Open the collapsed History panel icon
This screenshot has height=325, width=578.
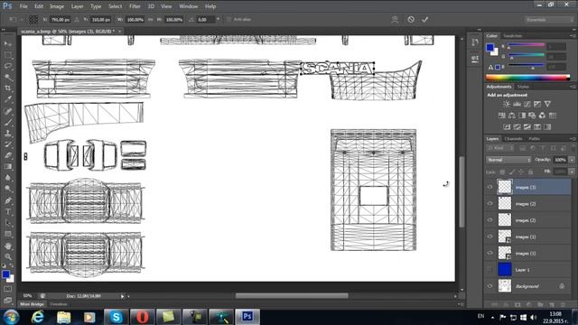click(x=475, y=42)
